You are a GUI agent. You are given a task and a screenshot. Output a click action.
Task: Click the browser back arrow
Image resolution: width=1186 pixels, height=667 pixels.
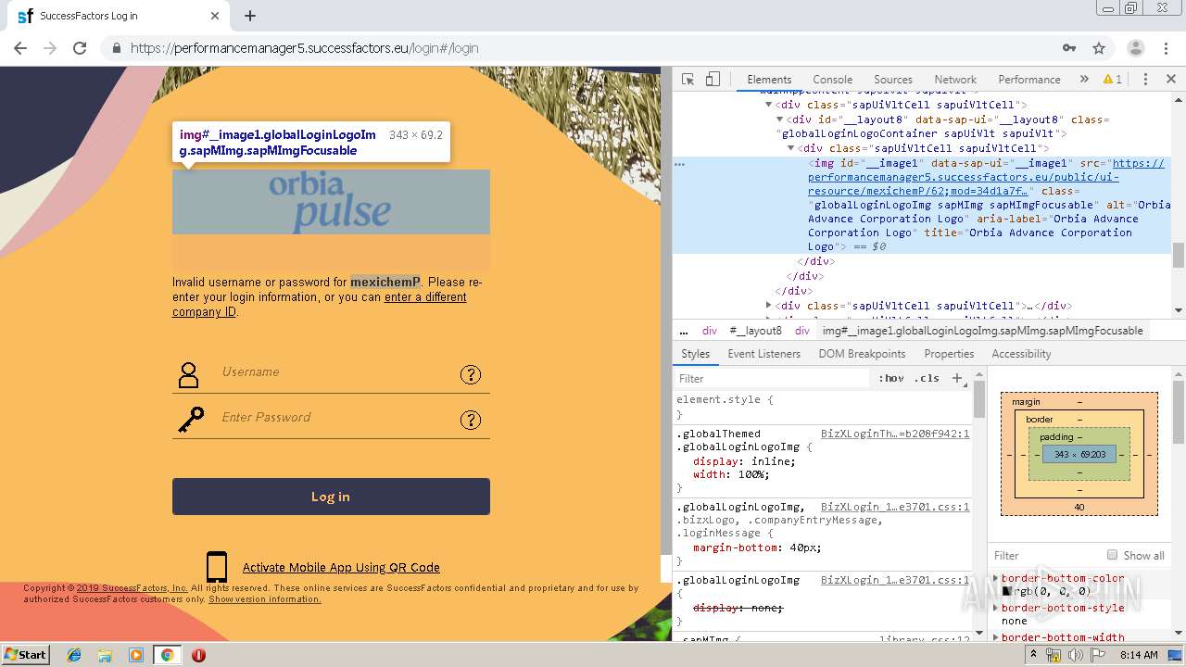point(20,48)
